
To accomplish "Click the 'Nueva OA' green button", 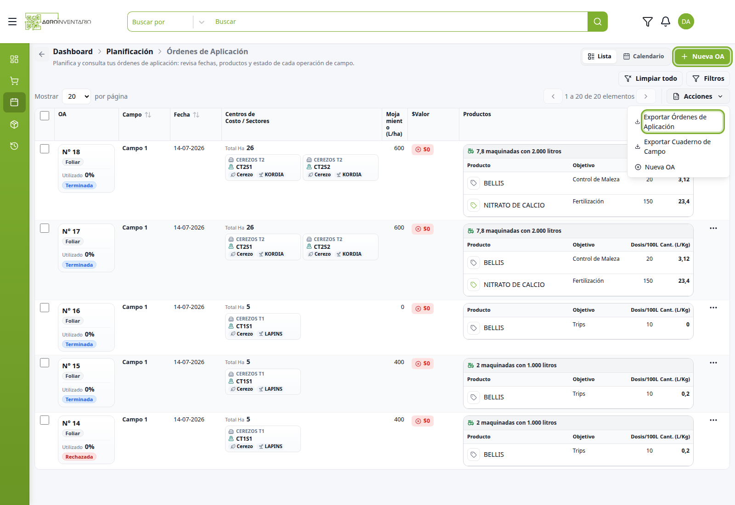I will tap(702, 56).
